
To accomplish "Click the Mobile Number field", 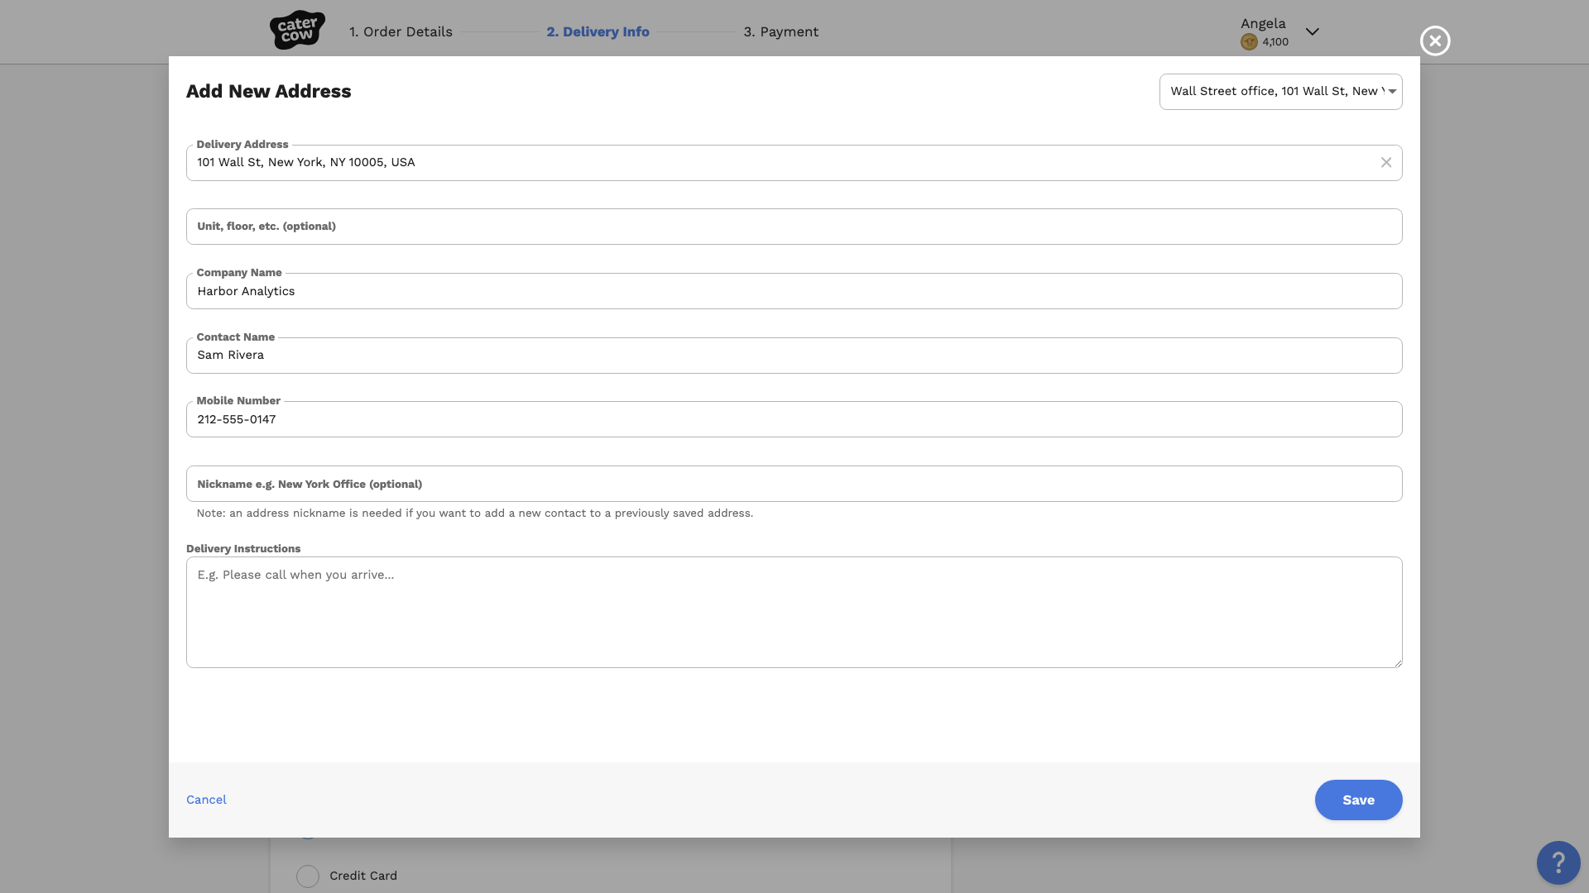I will pos(794,419).
